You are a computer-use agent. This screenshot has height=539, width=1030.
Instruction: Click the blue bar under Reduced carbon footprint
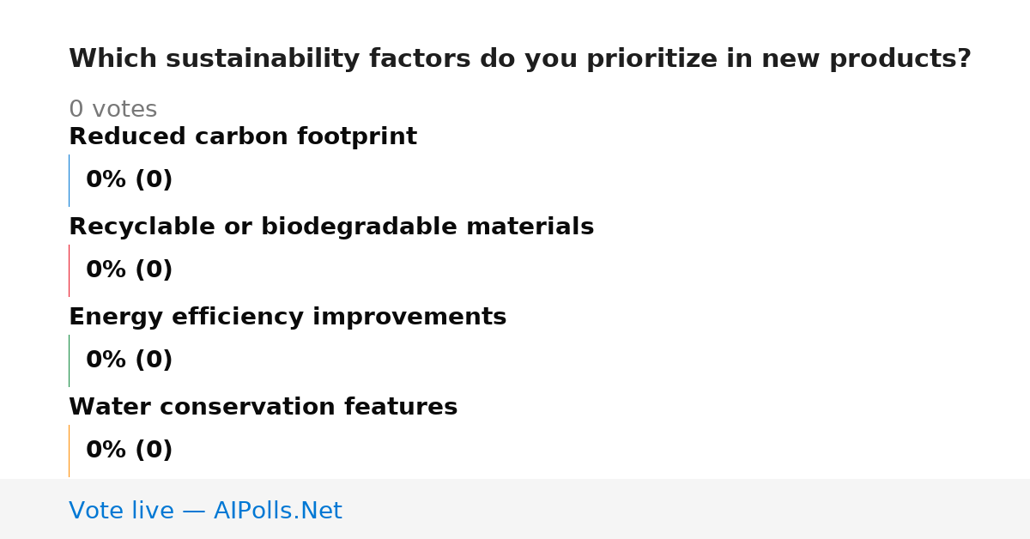pyautogui.click(x=69, y=180)
